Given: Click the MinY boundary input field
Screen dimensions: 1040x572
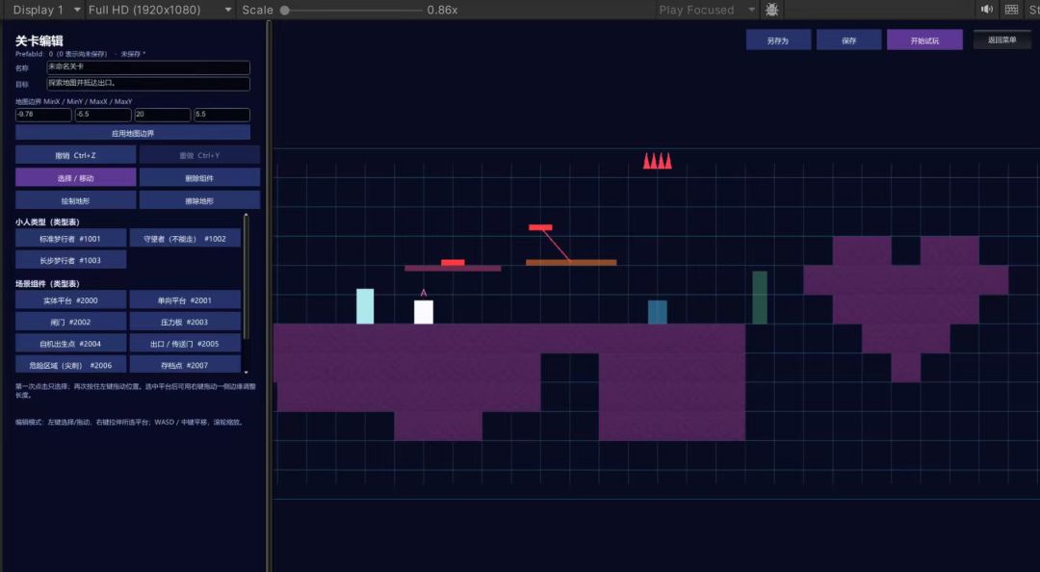Looking at the screenshot, I should click(103, 115).
